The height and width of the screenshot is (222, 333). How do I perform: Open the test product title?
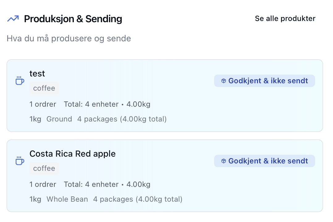coord(37,73)
